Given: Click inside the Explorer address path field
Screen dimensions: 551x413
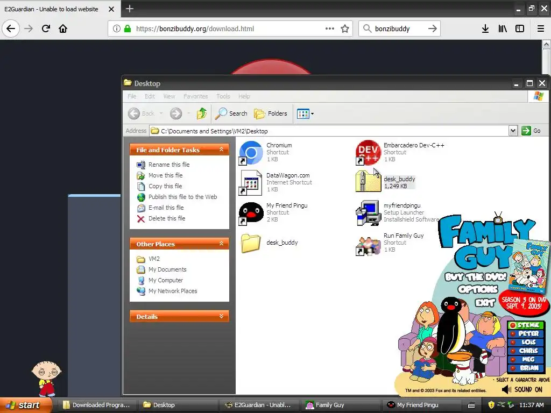Looking at the screenshot, I should pyautogui.click(x=330, y=131).
